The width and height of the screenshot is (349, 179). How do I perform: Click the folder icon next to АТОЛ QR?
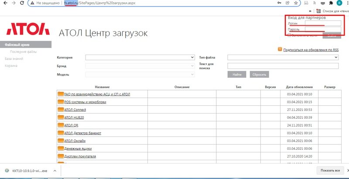pos(61,125)
